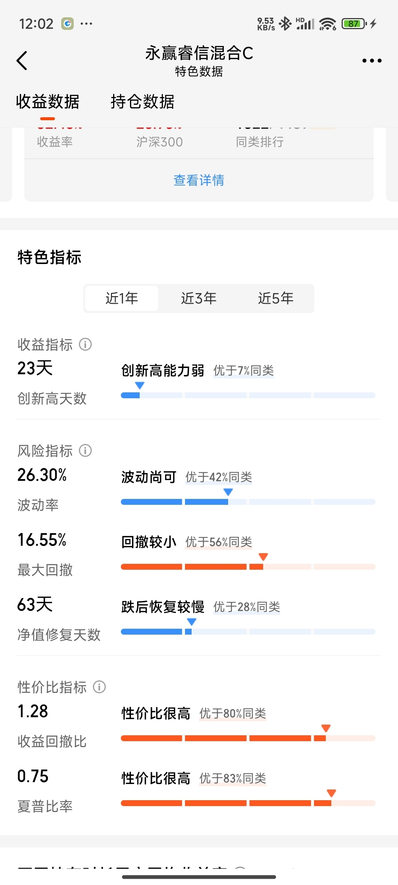Tap the 波动率 blue triangle marker
The image size is (398, 885).
point(228,492)
